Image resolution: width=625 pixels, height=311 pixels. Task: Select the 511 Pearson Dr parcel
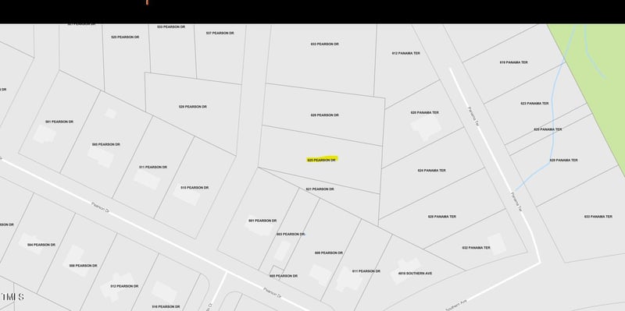[153, 167]
